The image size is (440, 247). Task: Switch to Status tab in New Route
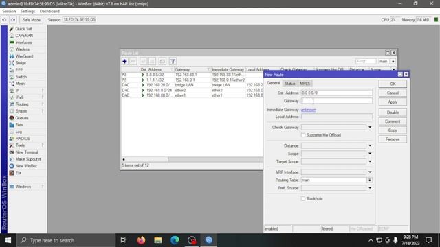(x=290, y=84)
